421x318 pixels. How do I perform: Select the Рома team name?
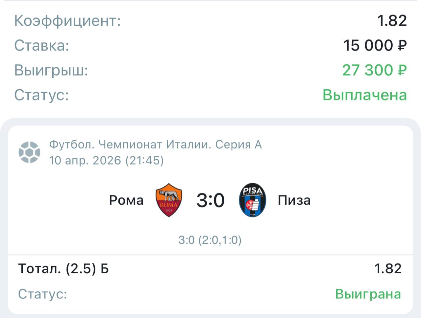pyautogui.click(x=126, y=200)
